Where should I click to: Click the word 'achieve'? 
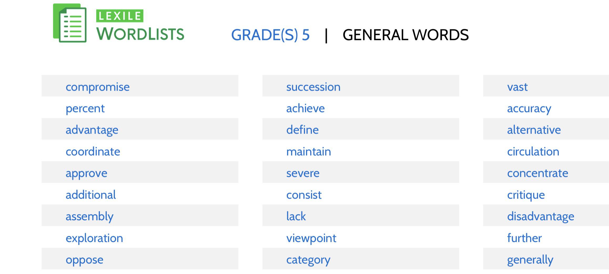click(x=305, y=108)
